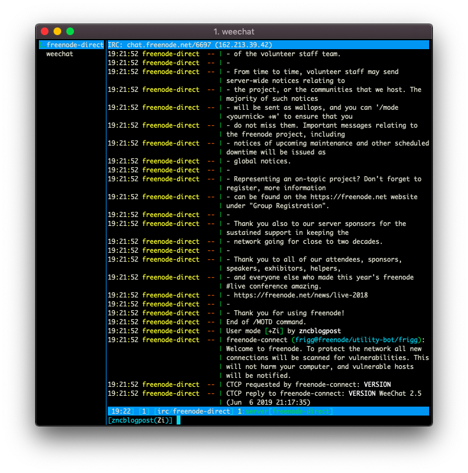The width and height of the screenshot is (468, 473).
Task: Open the https://freenode.net/news/live-2018 link
Action: pos(300,296)
